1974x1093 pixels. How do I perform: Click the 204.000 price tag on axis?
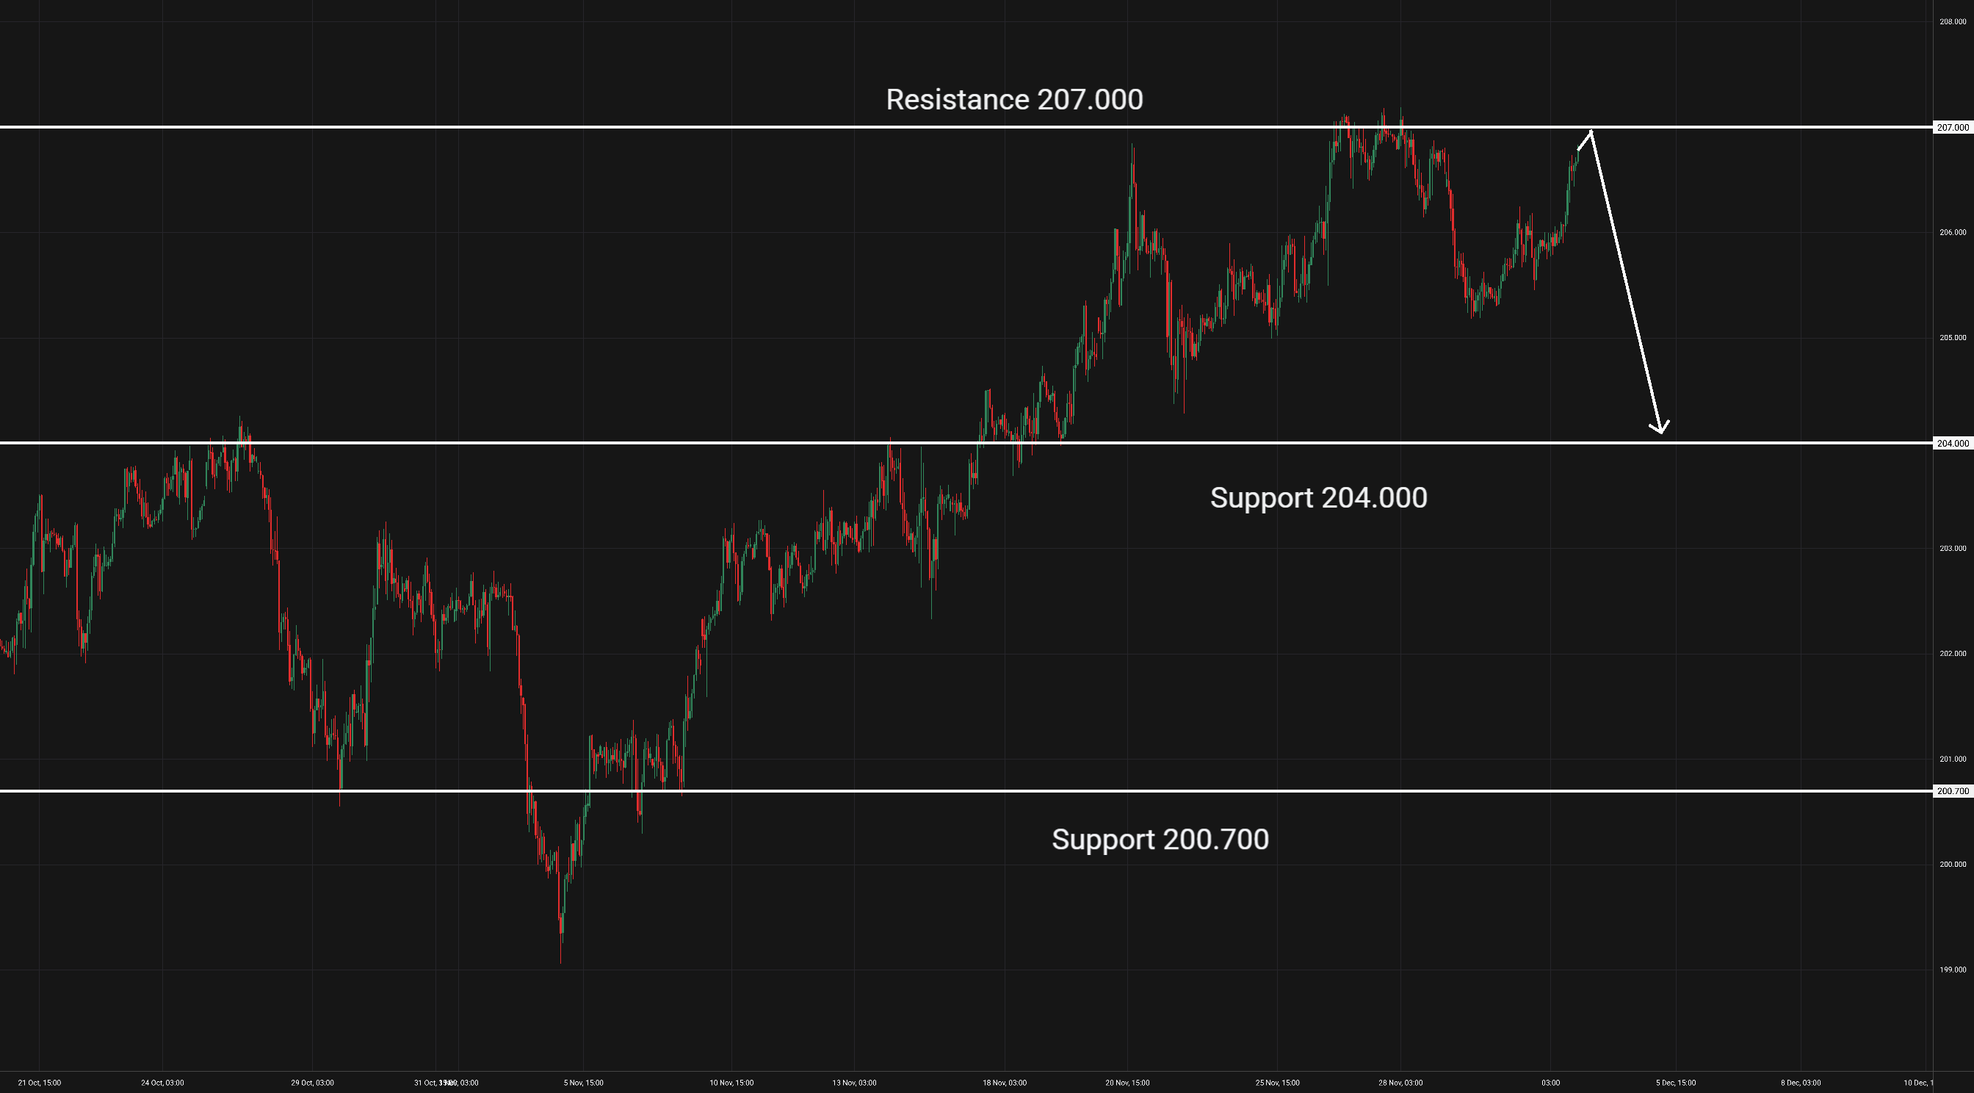tap(1952, 443)
